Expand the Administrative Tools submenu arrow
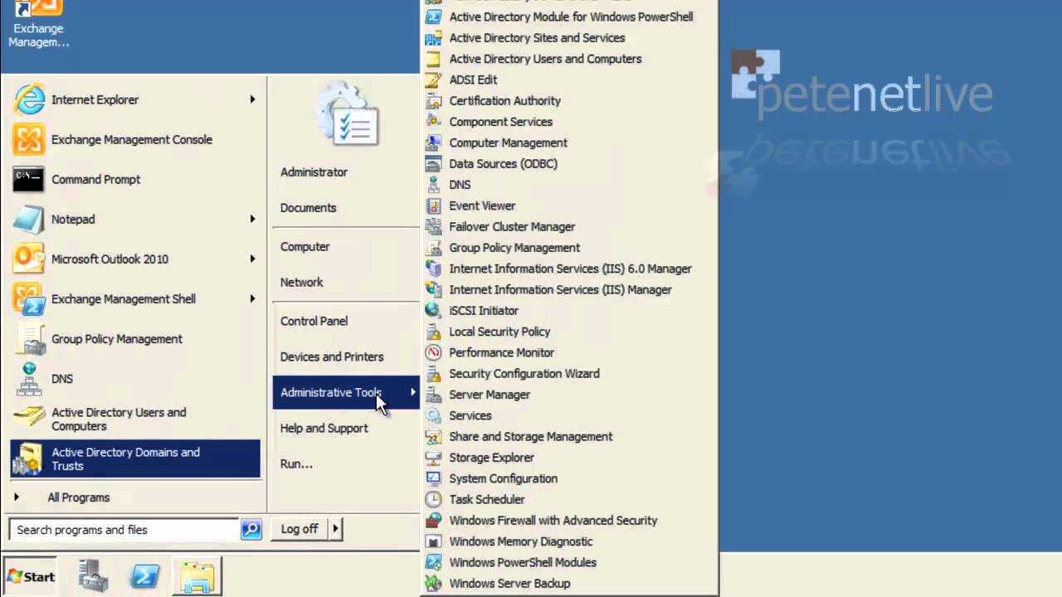The height and width of the screenshot is (597, 1062). click(412, 392)
